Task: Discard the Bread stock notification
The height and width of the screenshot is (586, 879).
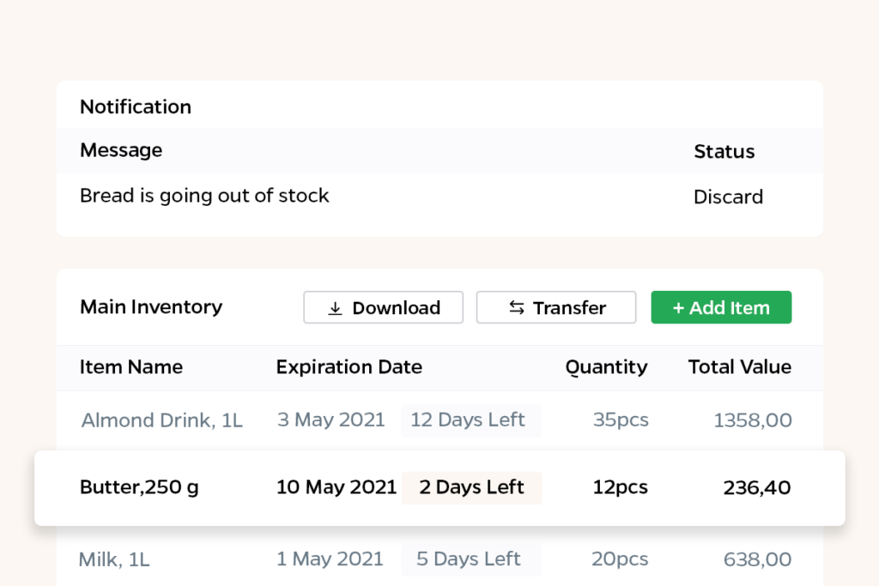Action: click(728, 196)
